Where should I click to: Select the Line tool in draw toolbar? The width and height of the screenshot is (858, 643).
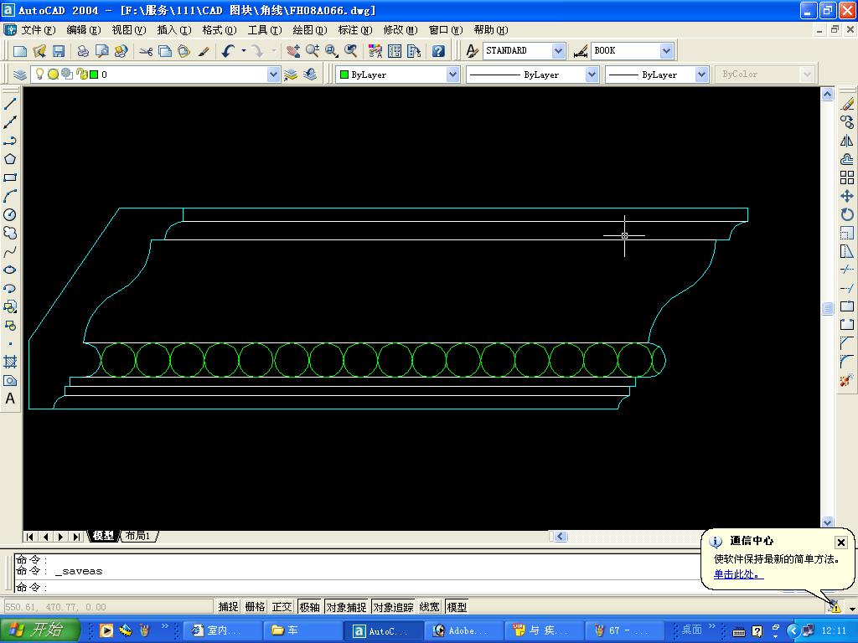click(10, 104)
